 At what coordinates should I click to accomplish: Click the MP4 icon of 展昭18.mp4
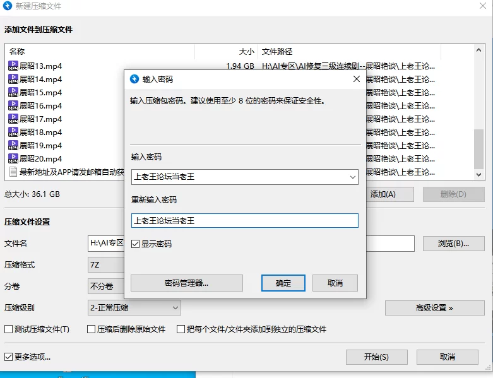click(x=13, y=132)
